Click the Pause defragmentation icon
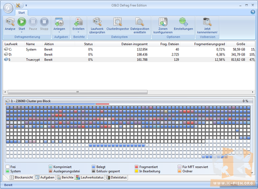 click(x=33, y=22)
